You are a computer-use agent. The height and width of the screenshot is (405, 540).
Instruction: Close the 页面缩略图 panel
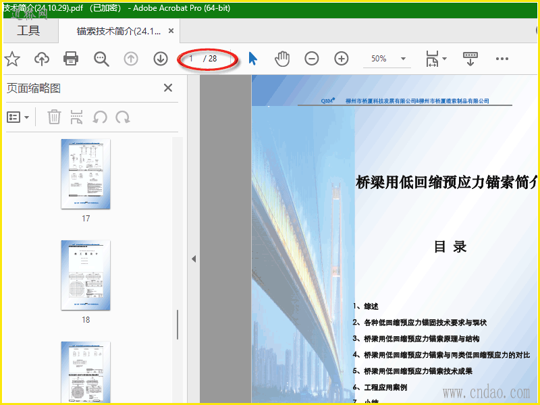tap(168, 88)
